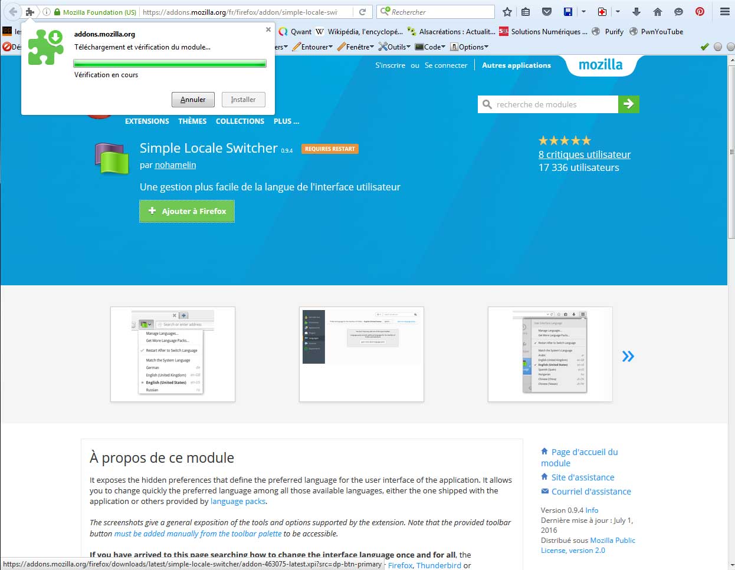735x570 pixels.
Task: Open the first screenshot thumbnail with language menu
Action: 173,354
